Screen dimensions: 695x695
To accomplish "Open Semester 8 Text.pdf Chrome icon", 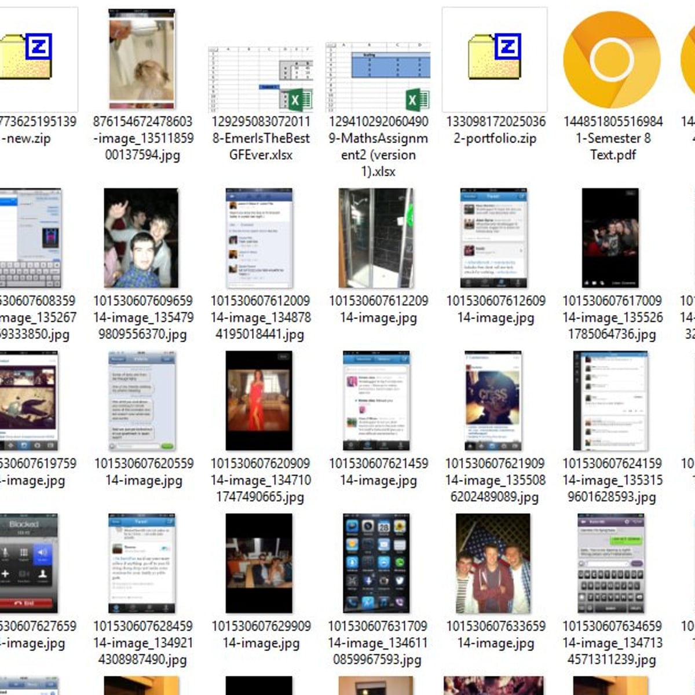I will click(x=612, y=59).
